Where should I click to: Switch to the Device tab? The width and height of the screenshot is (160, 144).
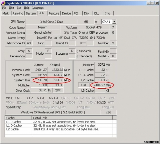[x=66, y=13]
